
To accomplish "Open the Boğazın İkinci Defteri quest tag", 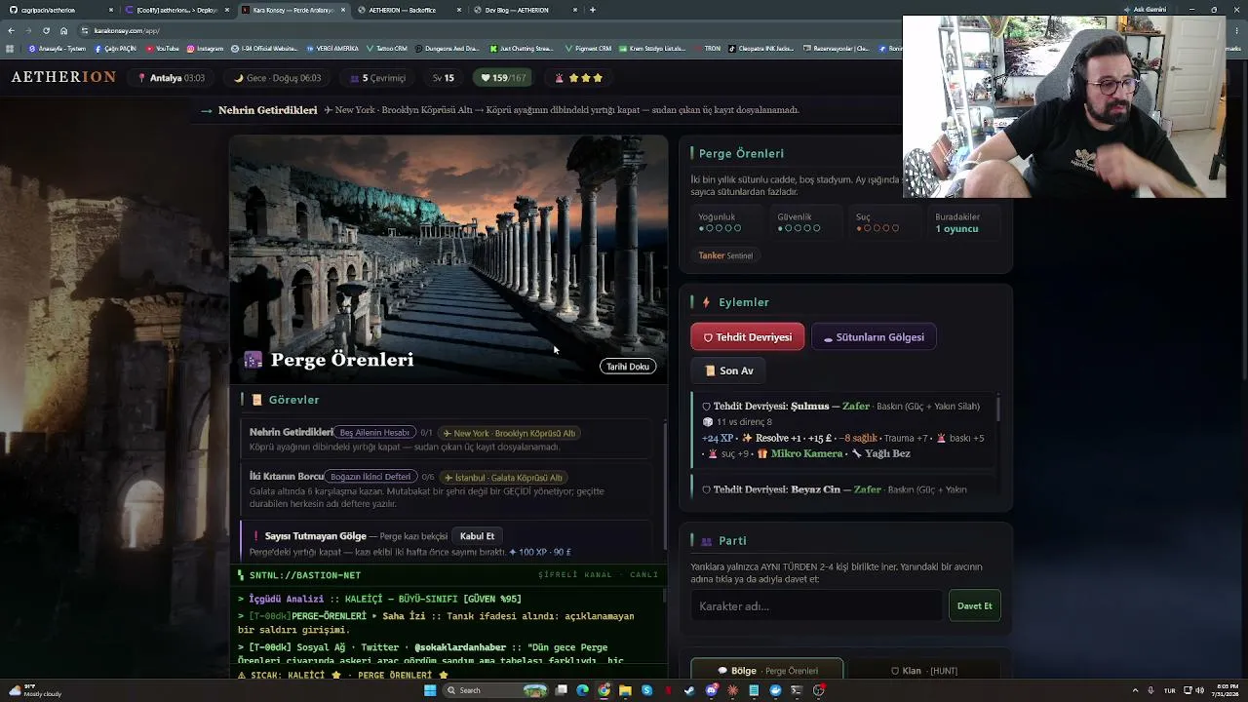I will point(370,477).
